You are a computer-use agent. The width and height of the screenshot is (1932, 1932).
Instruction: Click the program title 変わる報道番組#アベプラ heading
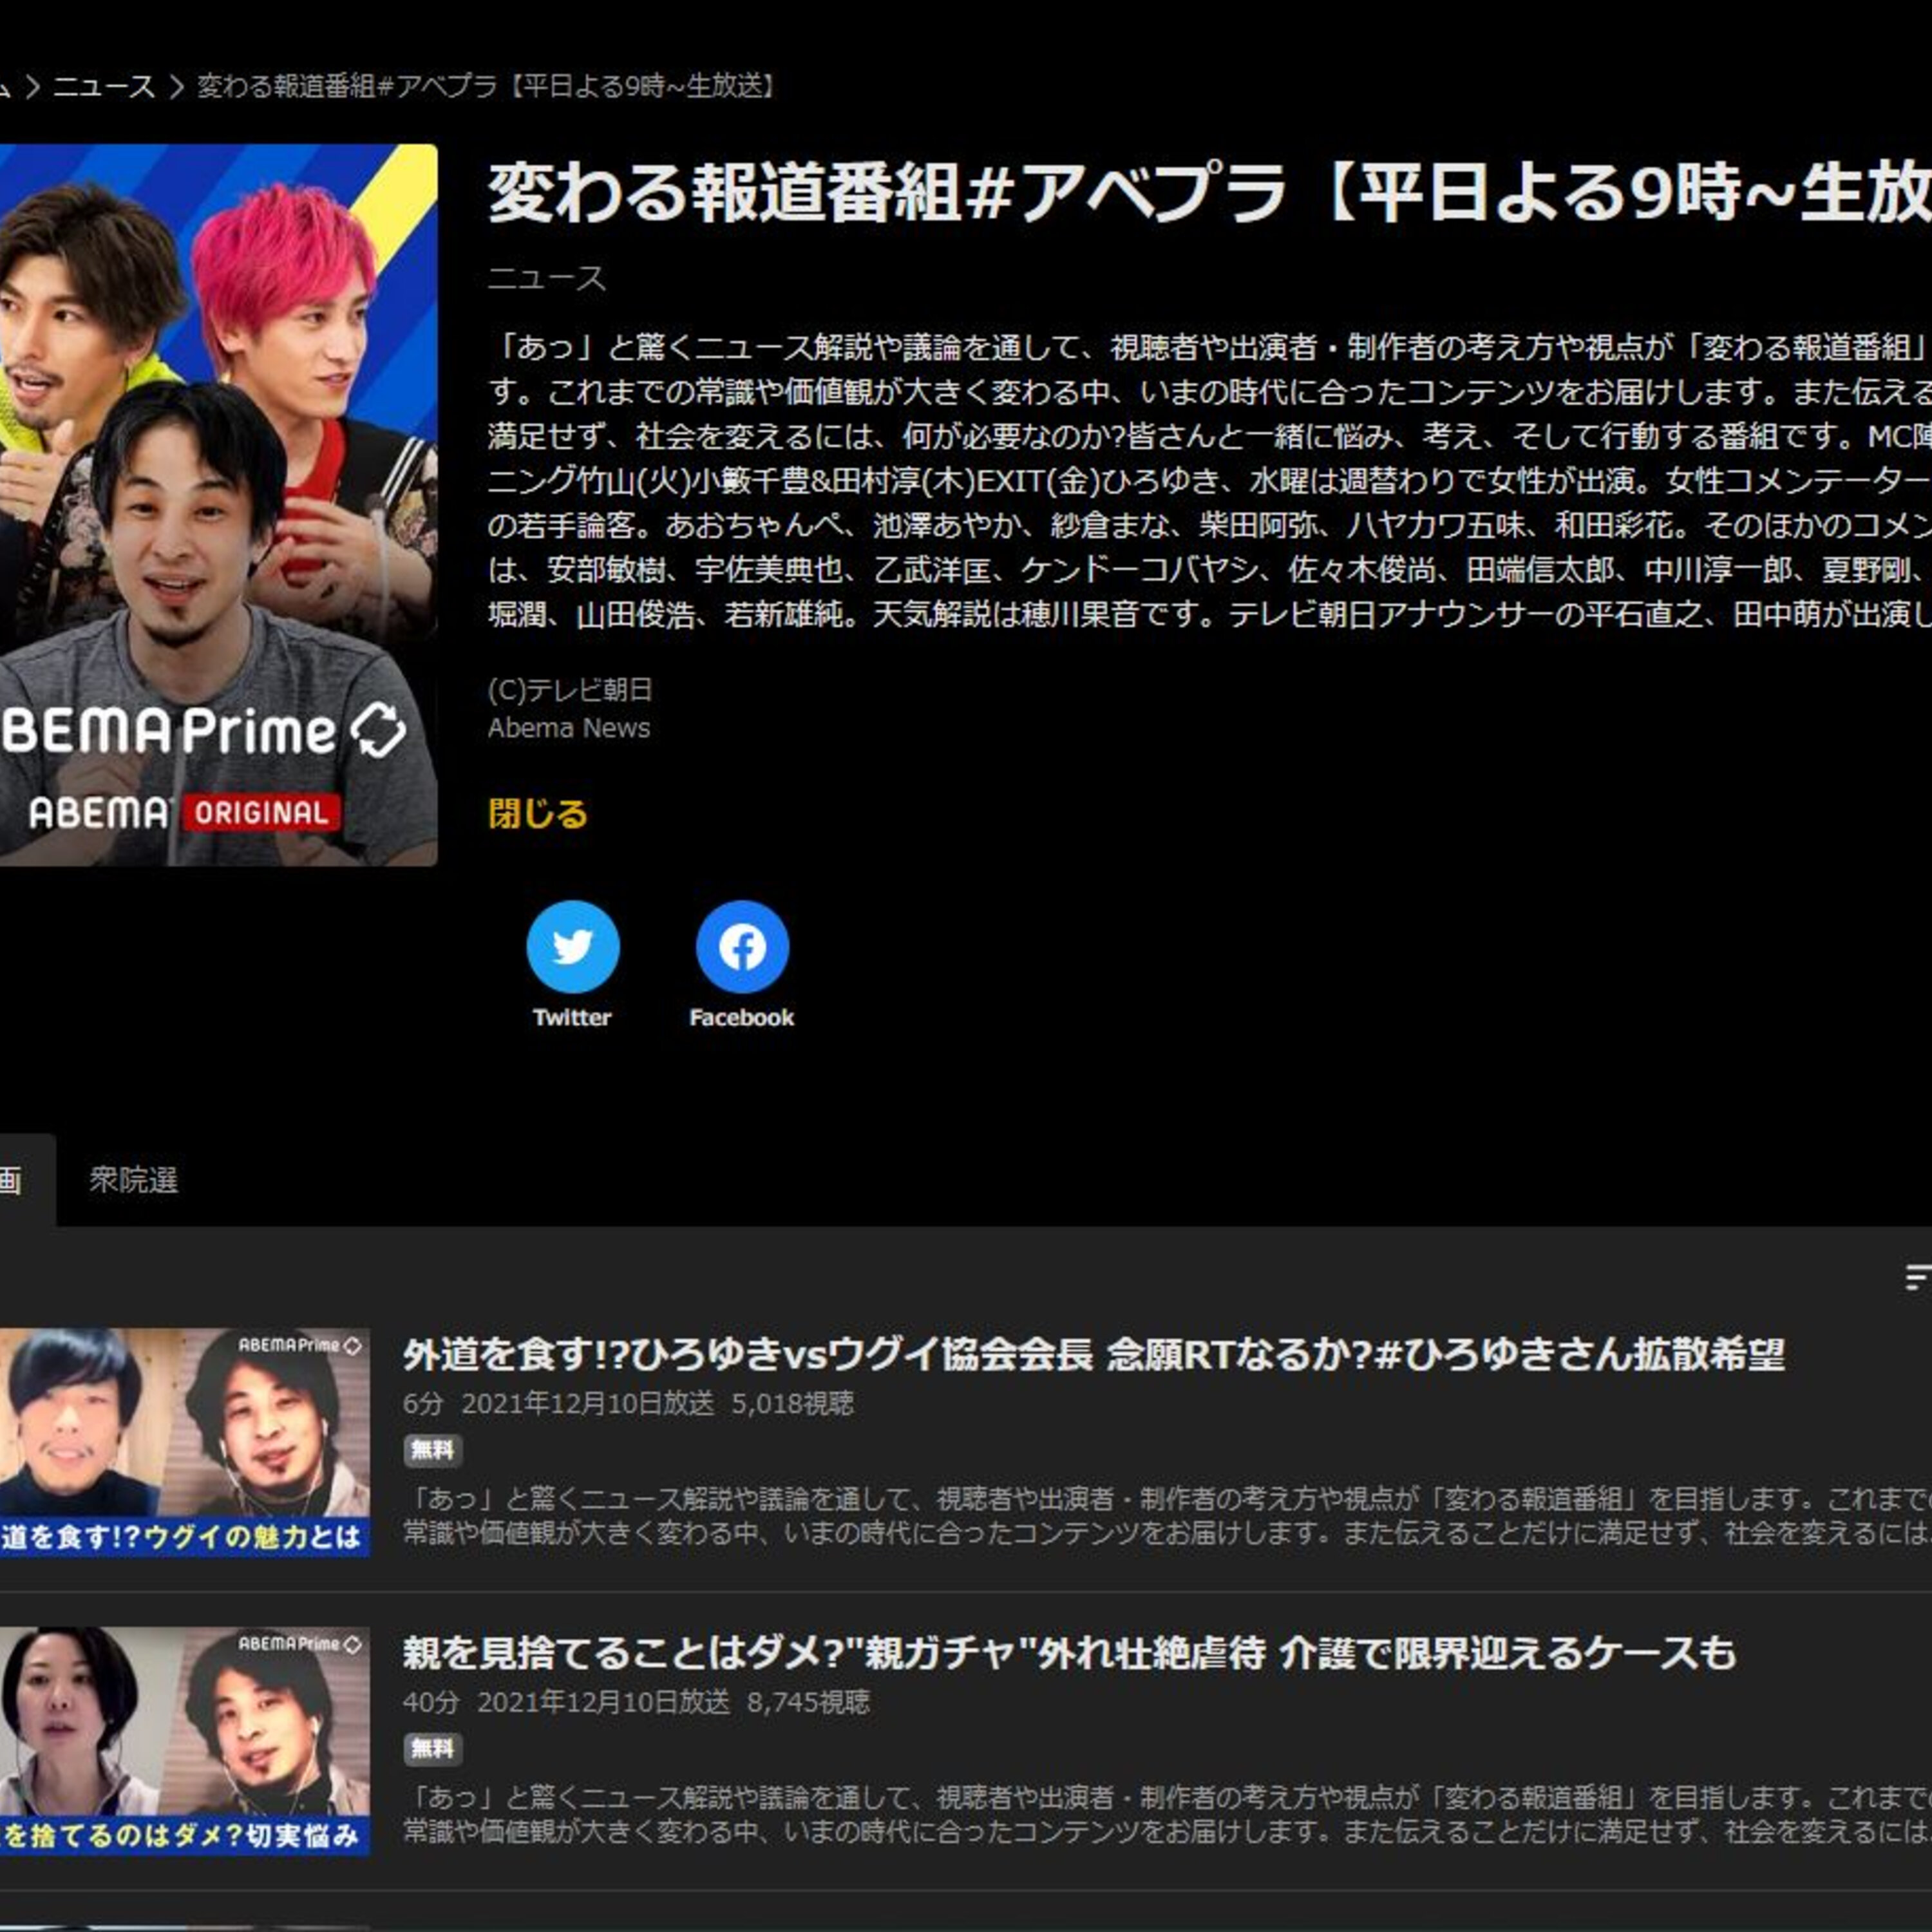[x=1209, y=193]
